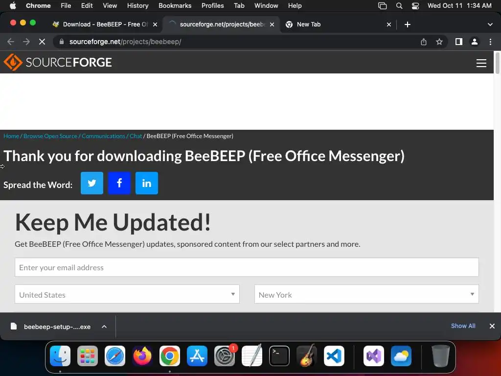This screenshot has width=501, height=376.
Task: Open Finder in the Dock
Action: pyautogui.click(x=60, y=356)
